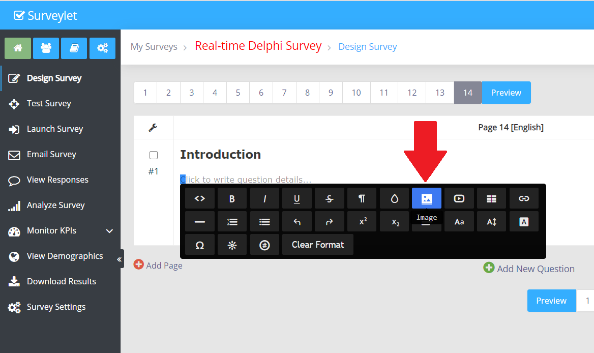
Task: Create an ordered numbered list
Action: (x=232, y=222)
